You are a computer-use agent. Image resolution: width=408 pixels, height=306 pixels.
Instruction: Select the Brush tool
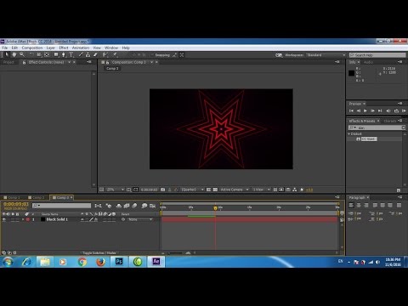(x=81, y=54)
